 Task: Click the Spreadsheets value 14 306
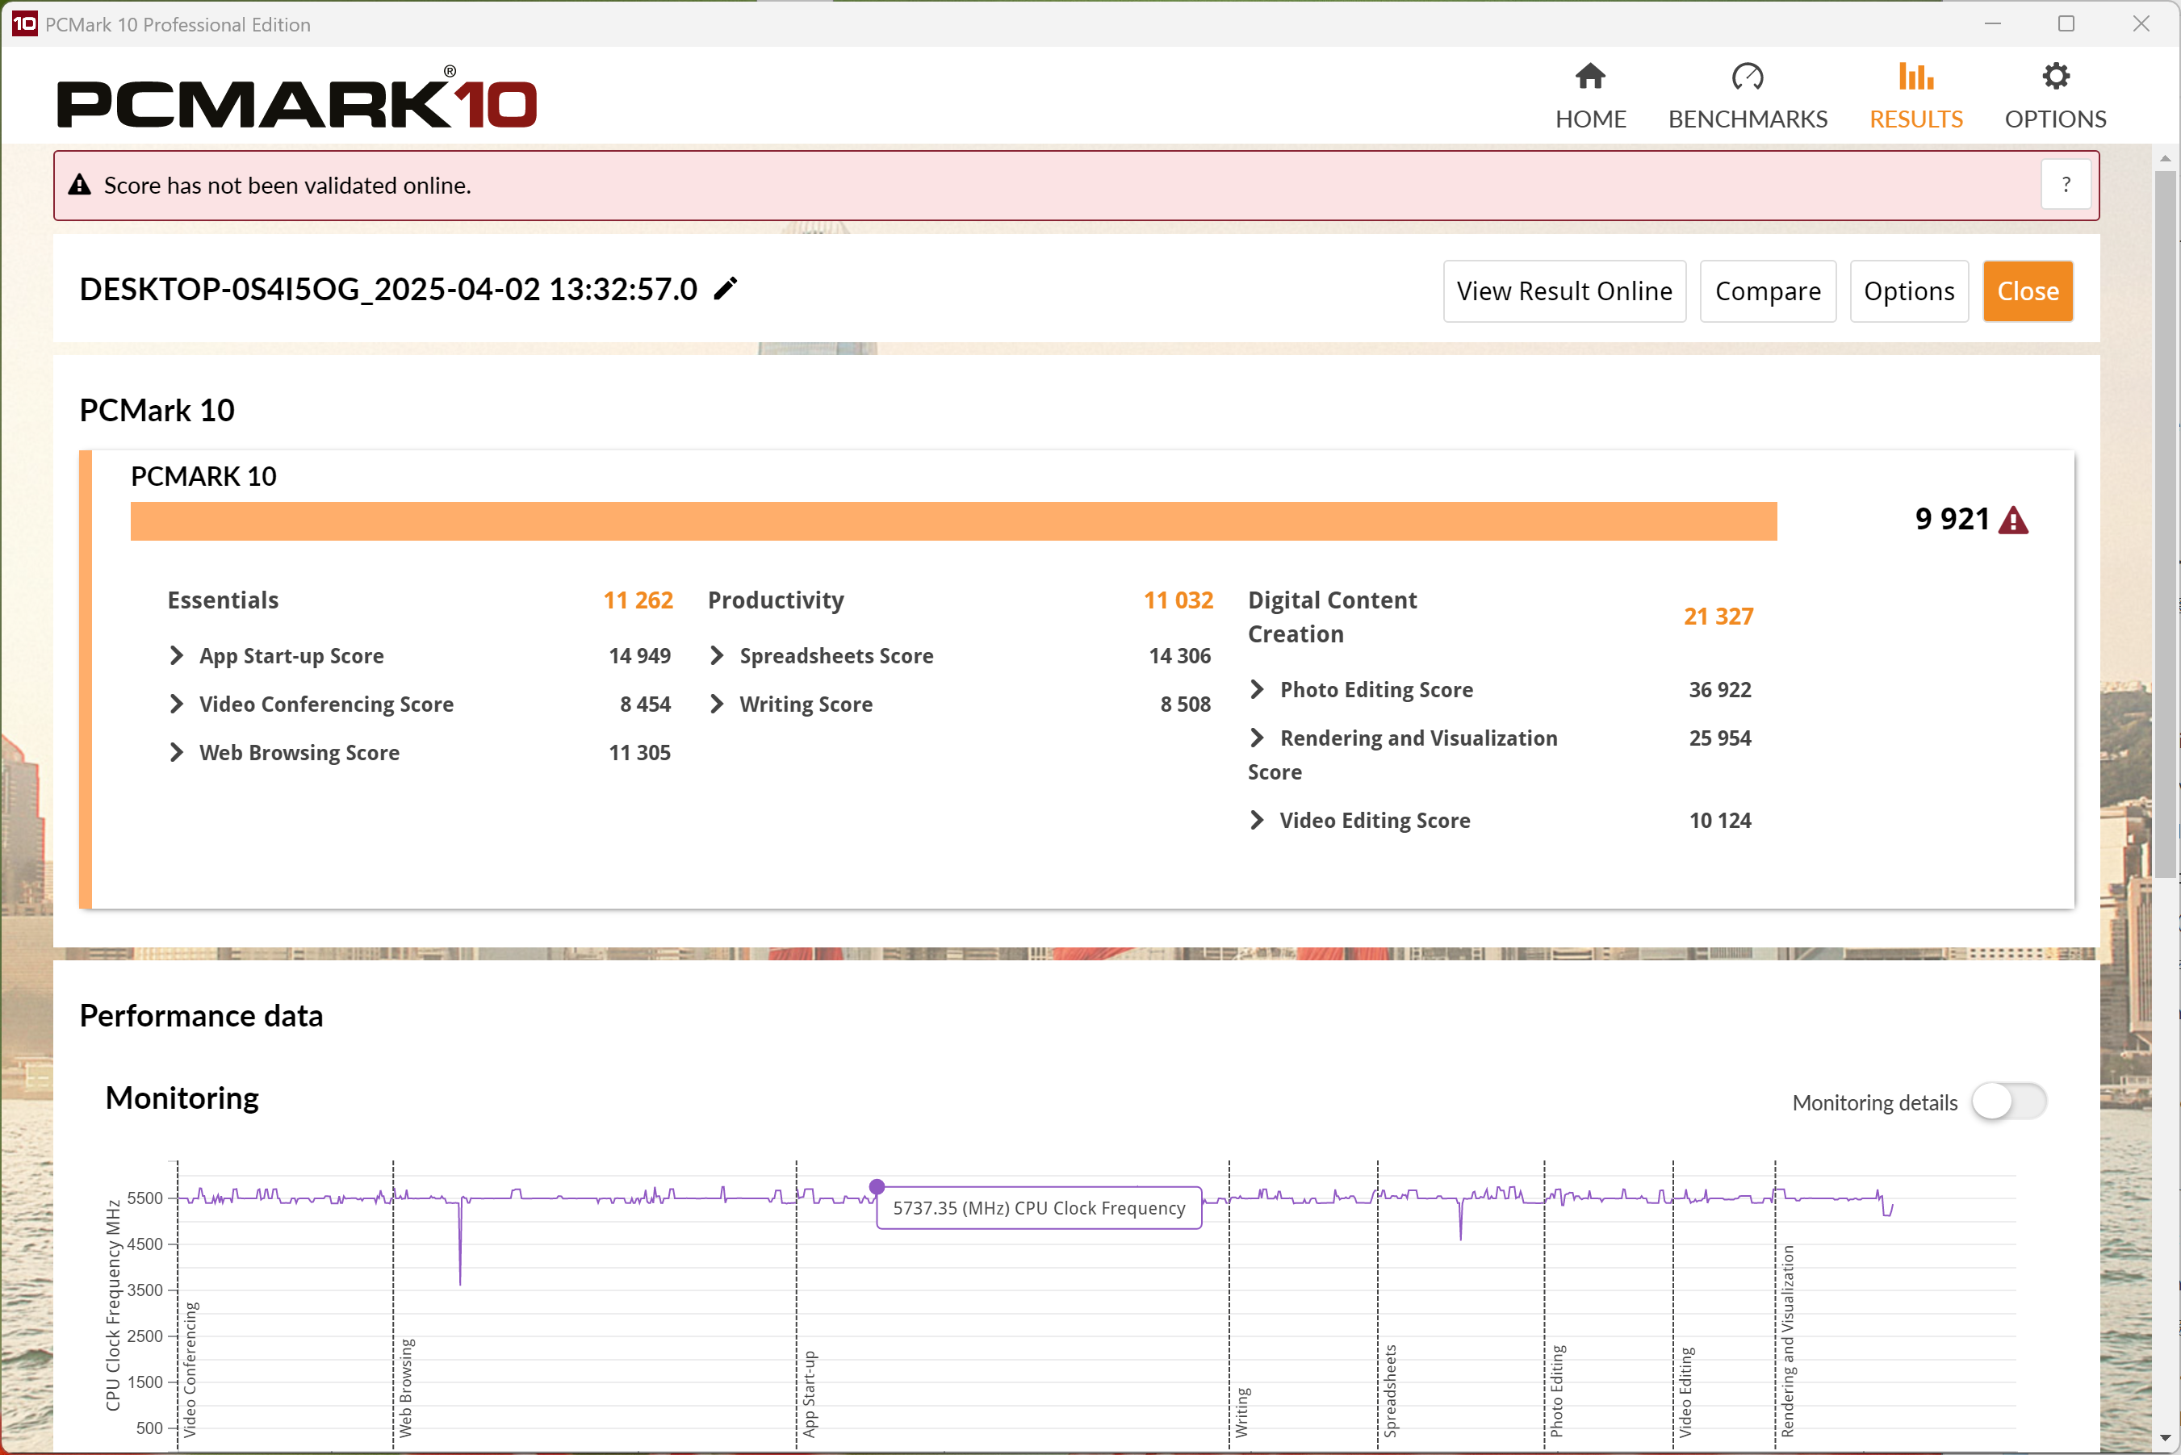[1178, 656]
